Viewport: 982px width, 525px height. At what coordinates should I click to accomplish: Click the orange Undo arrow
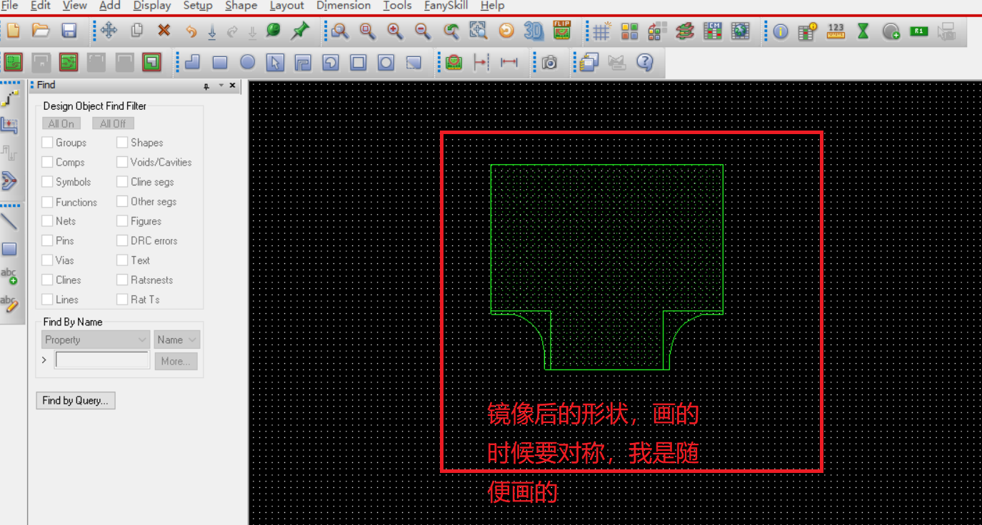191,31
